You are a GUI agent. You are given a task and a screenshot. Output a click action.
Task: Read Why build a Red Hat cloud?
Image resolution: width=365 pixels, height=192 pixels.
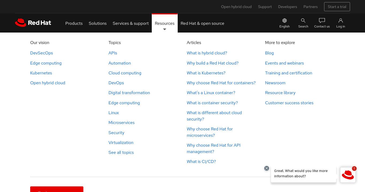click(212, 63)
